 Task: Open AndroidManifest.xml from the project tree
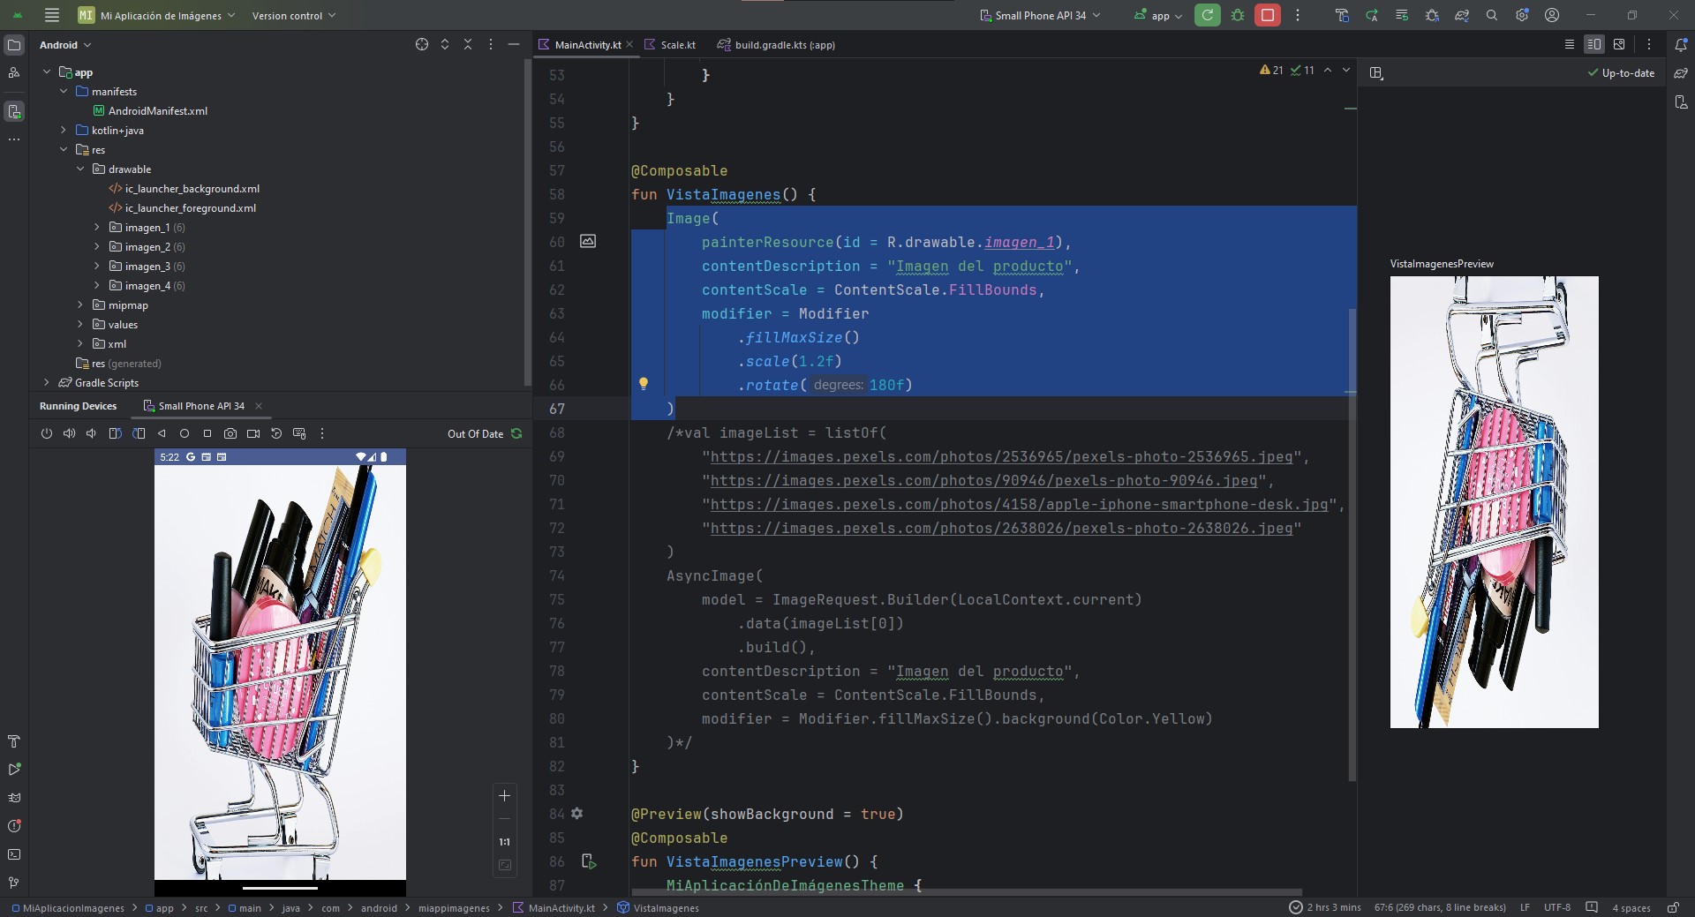tap(157, 111)
